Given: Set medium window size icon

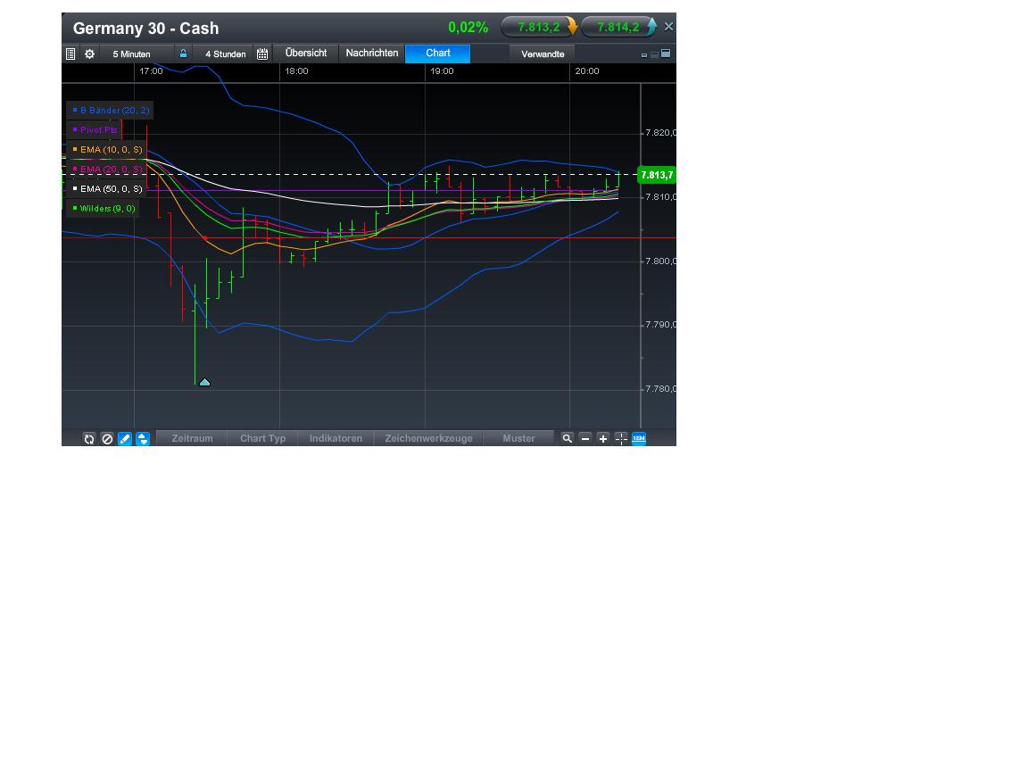Looking at the screenshot, I should point(654,54).
